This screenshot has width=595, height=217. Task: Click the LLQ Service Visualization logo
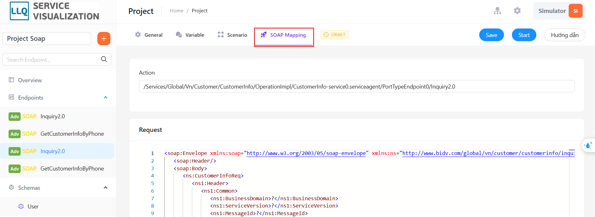point(55,11)
